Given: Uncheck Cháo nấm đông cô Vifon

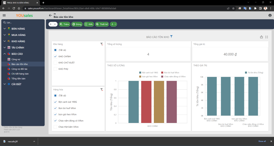Looking at the screenshot, I should (x=55, y=121).
